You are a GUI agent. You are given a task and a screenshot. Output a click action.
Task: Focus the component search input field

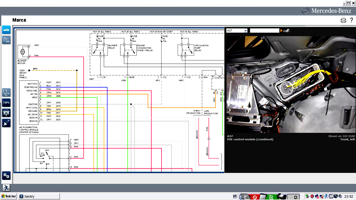[264, 31]
